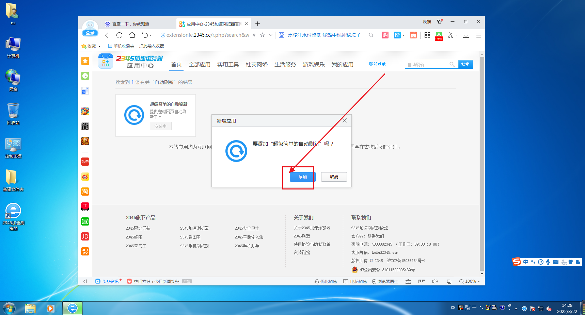Select the 实用工具 tab
Viewport: 585px width, 315px height.
pos(228,65)
